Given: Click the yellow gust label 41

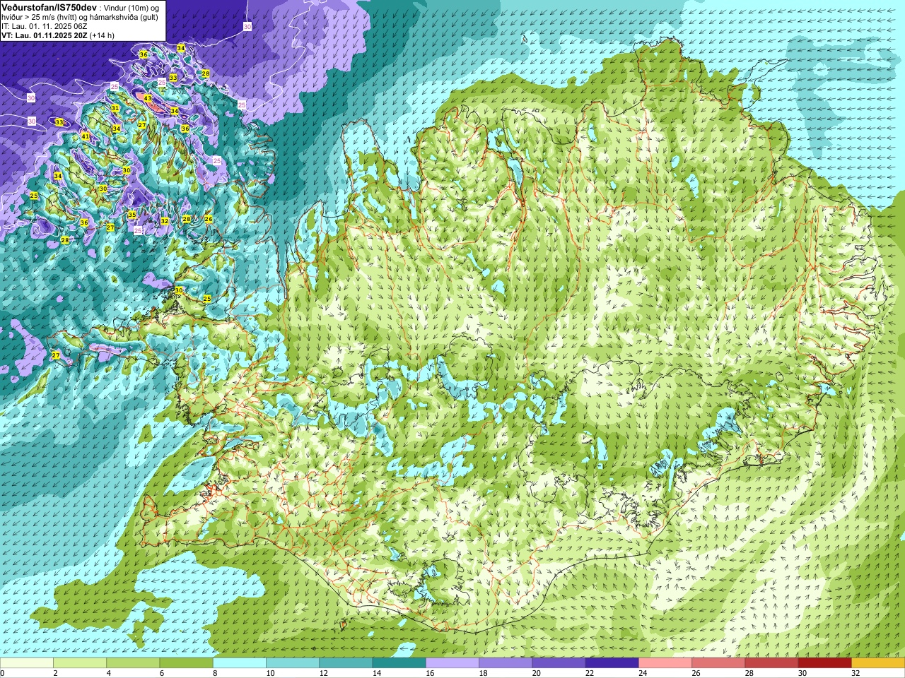Looking at the screenshot, I should tap(86, 136).
